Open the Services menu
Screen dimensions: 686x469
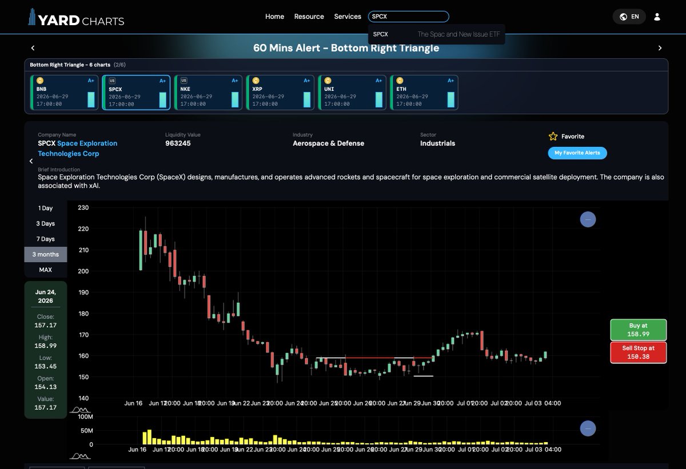click(x=348, y=17)
